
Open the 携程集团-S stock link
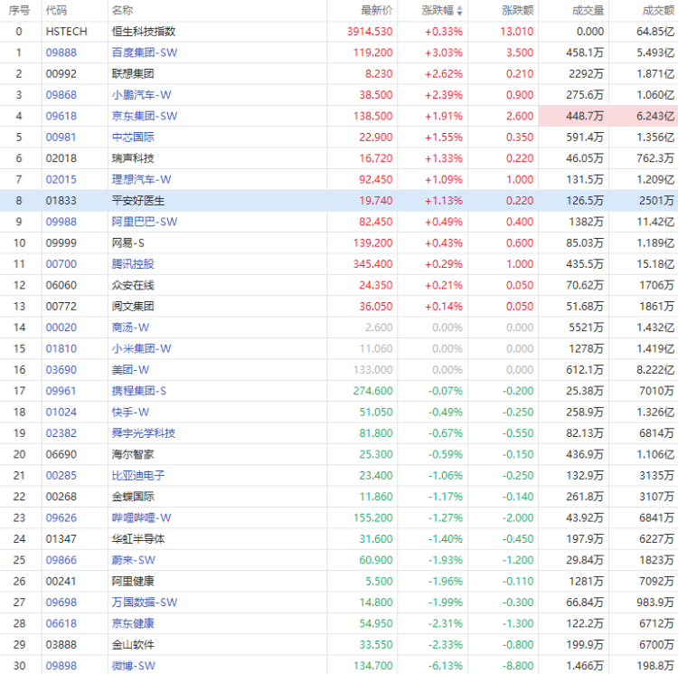(x=139, y=391)
